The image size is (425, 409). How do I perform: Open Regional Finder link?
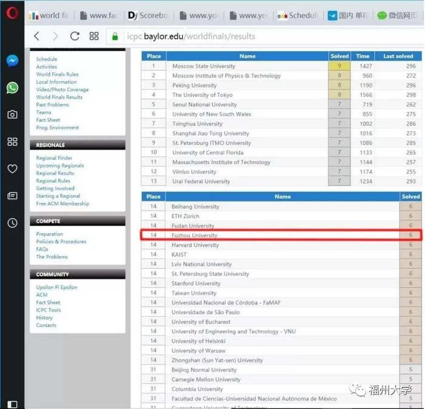tap(54, 158)
